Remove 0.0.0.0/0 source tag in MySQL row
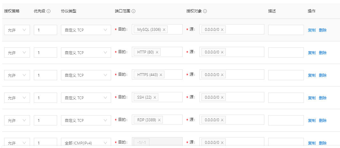 point(222,30)
